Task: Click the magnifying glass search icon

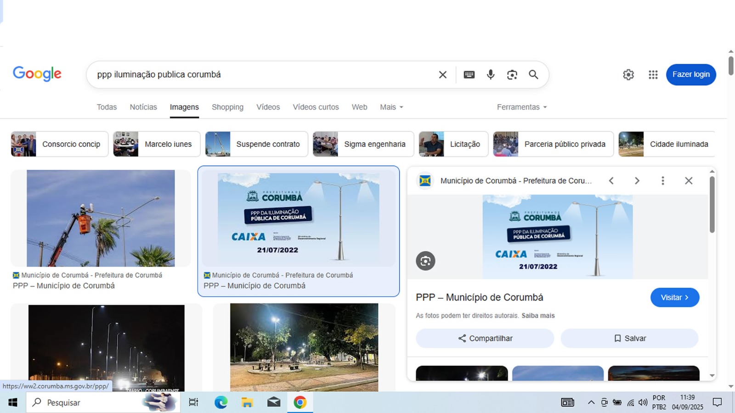Action: pos(533,74)
